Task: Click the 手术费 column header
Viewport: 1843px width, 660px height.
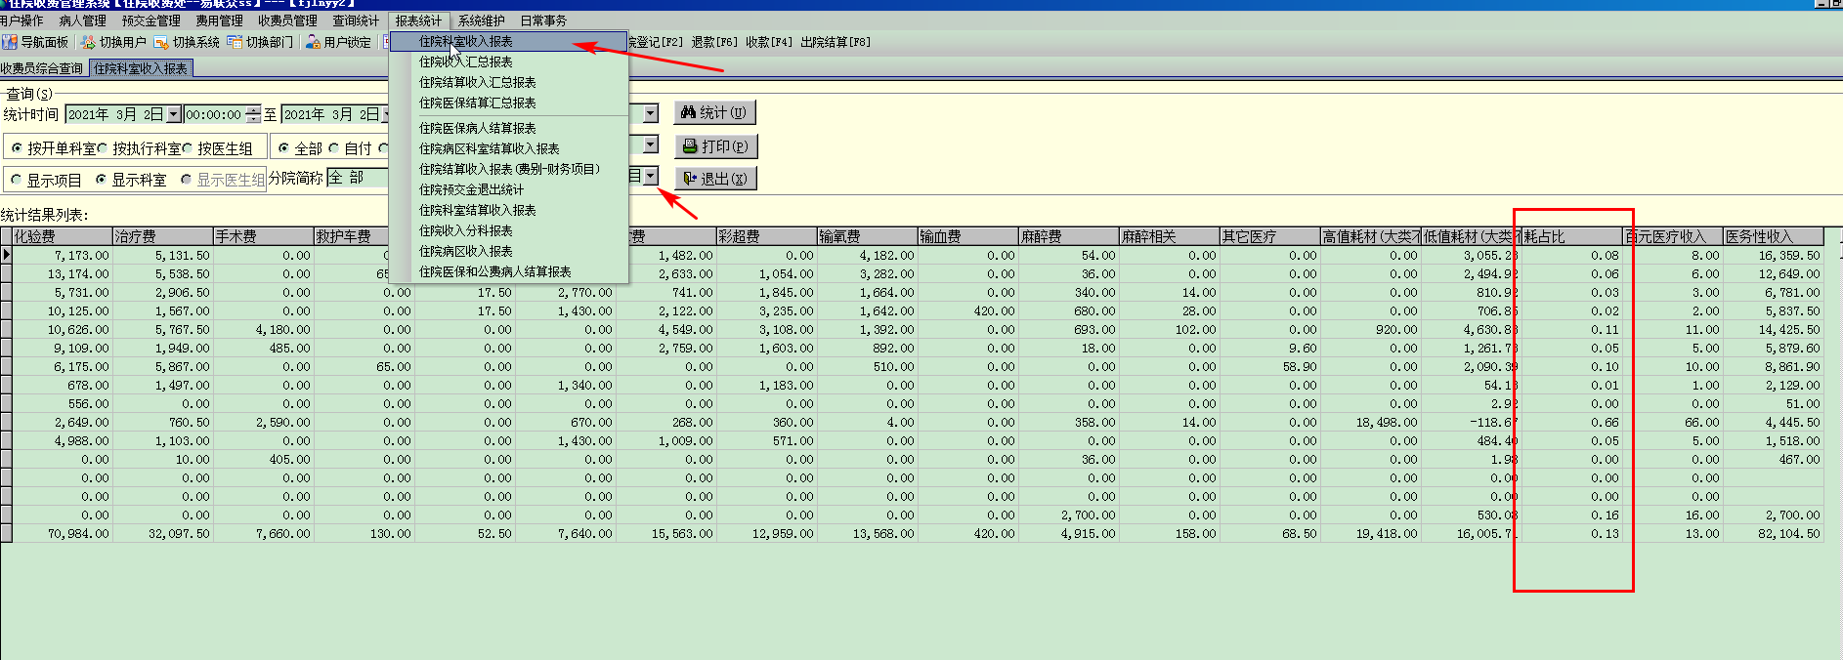Action: (263, 236)
